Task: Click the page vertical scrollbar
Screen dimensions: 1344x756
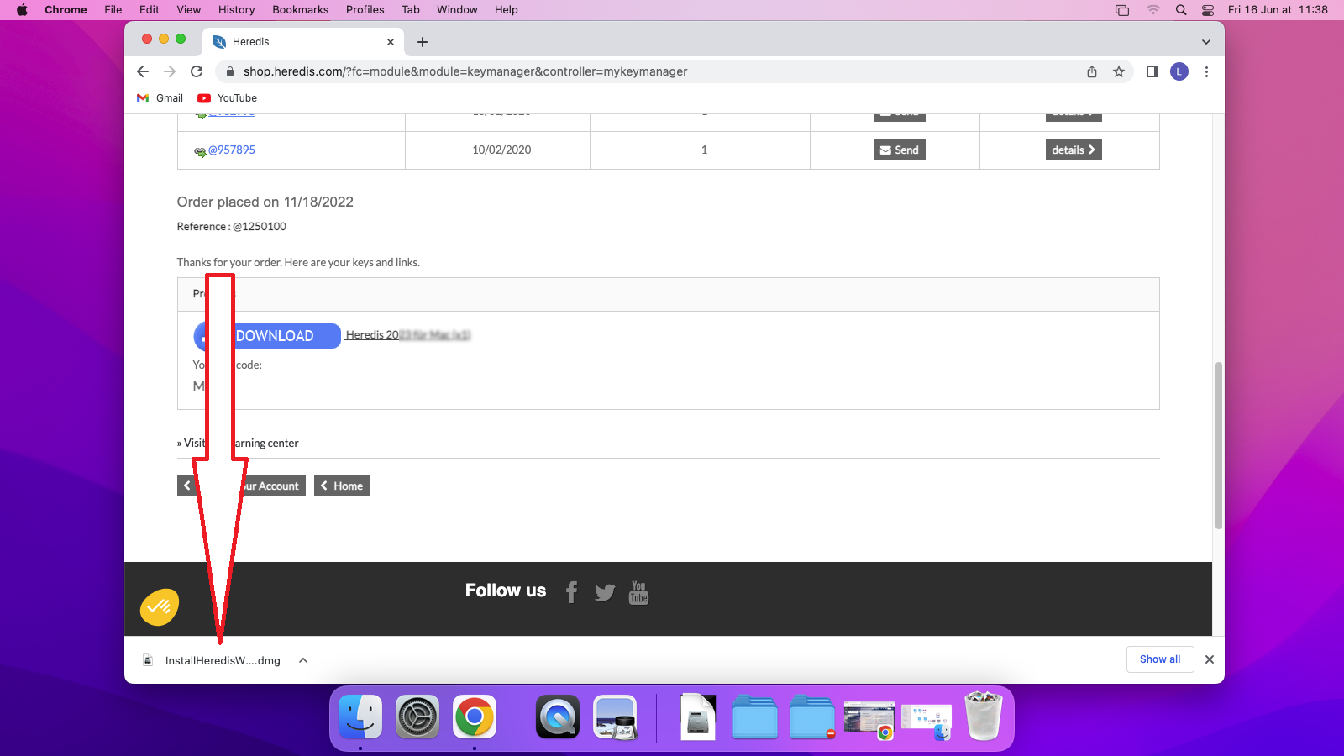Action: (1218, 445)
